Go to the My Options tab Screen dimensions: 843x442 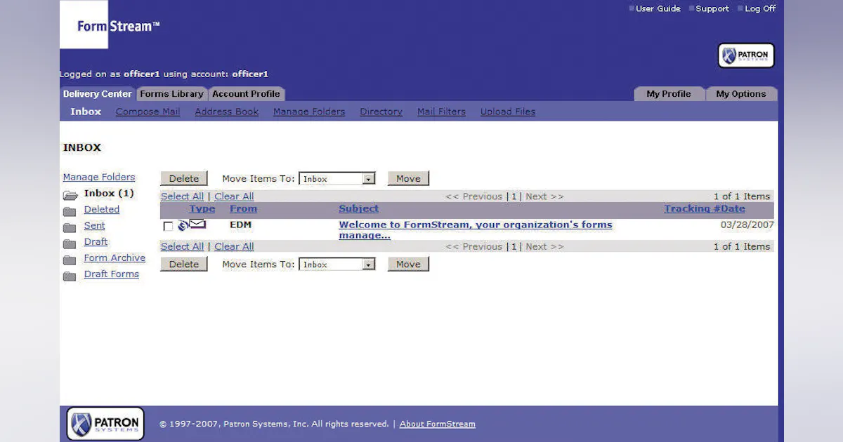point(741,94)
